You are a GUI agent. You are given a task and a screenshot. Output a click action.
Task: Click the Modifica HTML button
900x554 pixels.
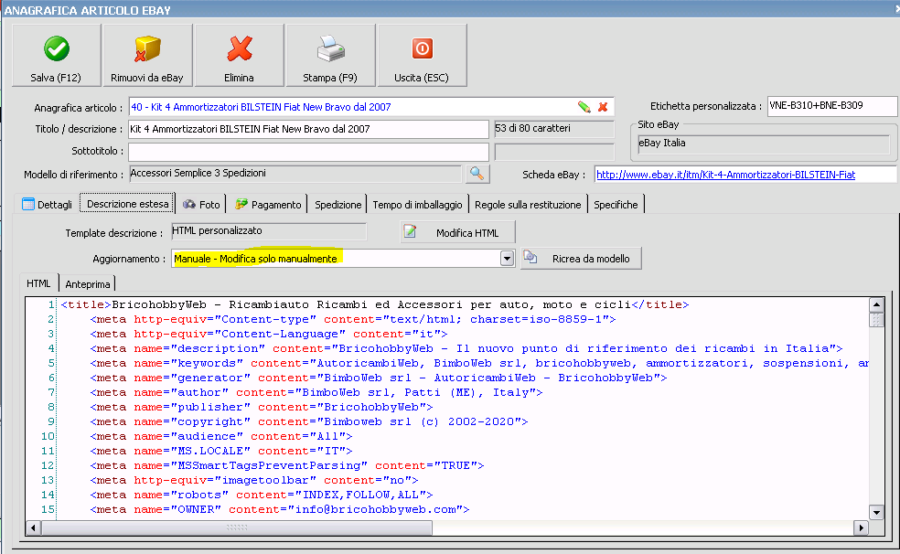coord(458,233)
